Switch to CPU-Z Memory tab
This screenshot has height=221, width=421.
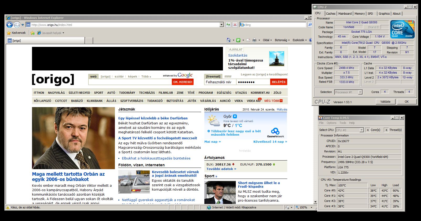click(x=360, y=14)
